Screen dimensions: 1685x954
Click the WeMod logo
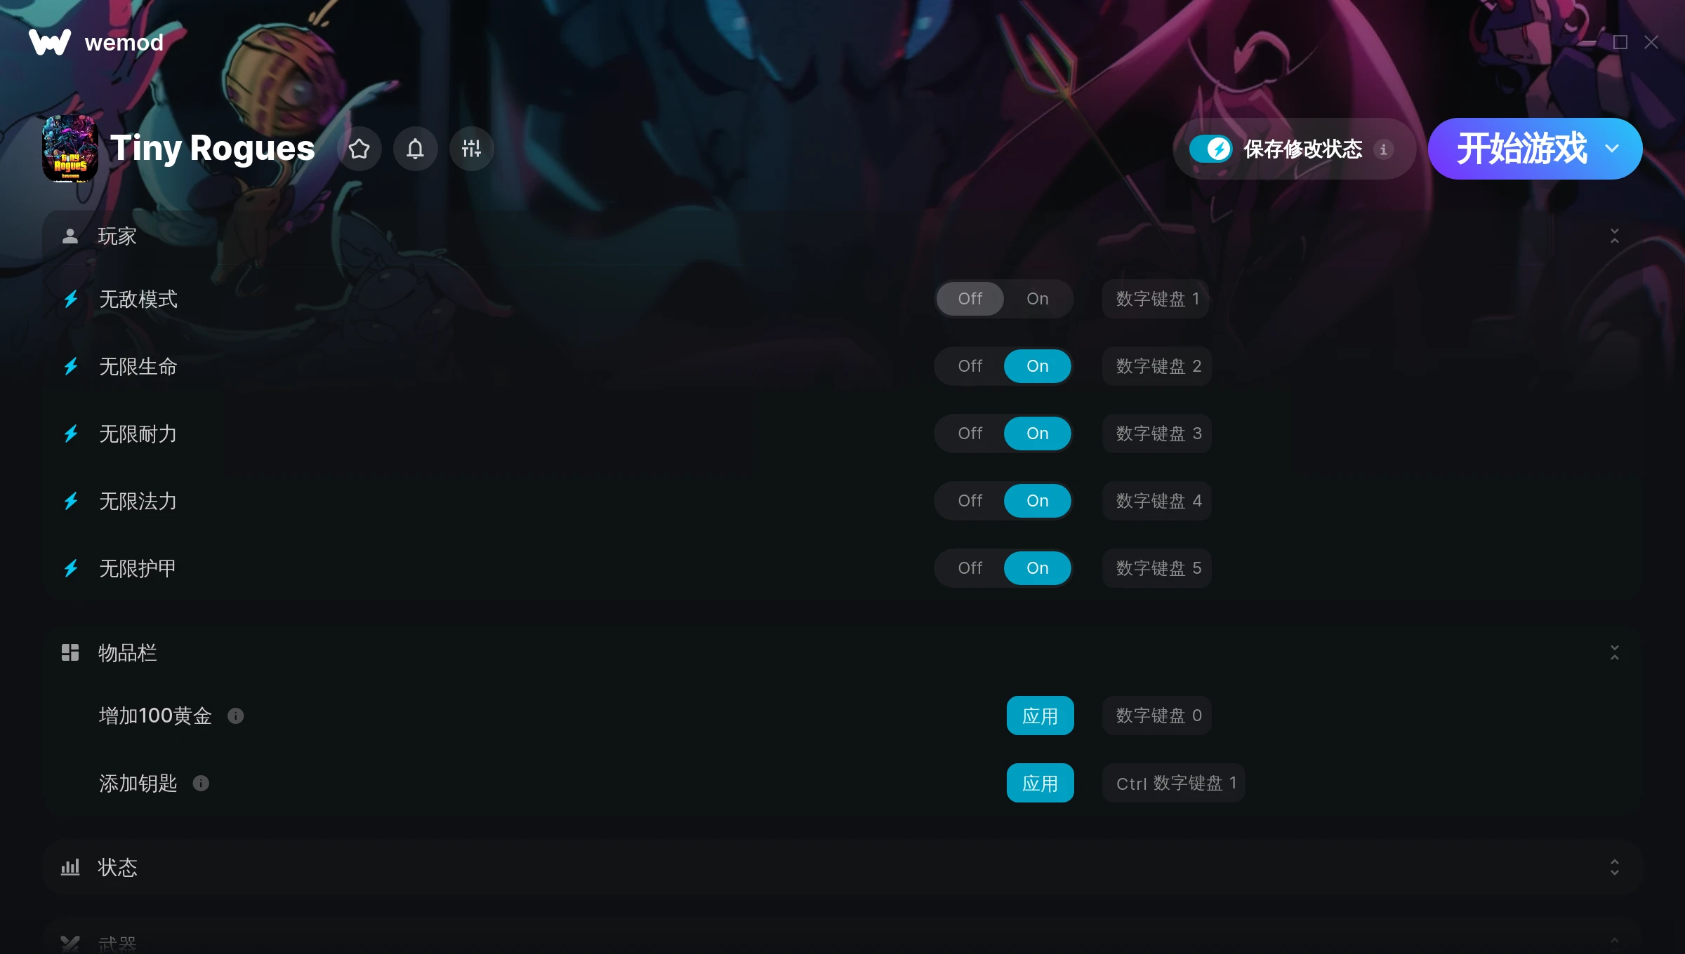click(50, 42)
